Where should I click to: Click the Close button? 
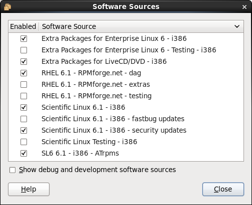coord(223,189)
